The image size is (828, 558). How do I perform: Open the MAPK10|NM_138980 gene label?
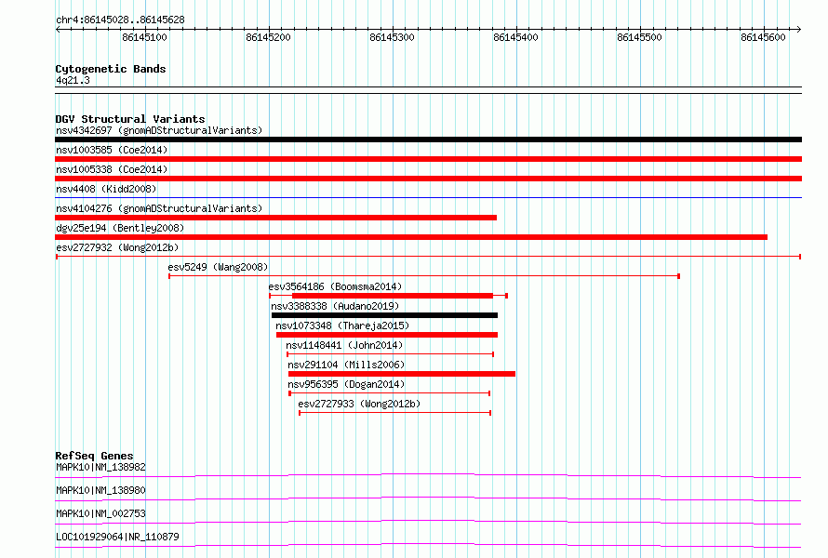(x=100, y=490)
